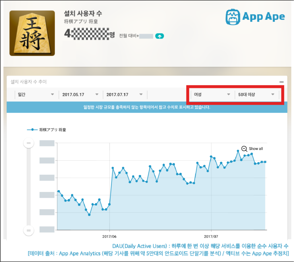Click the 2017/06 x-axis label
The height and width of the screenshot is (262, 294).
[109, 236]
